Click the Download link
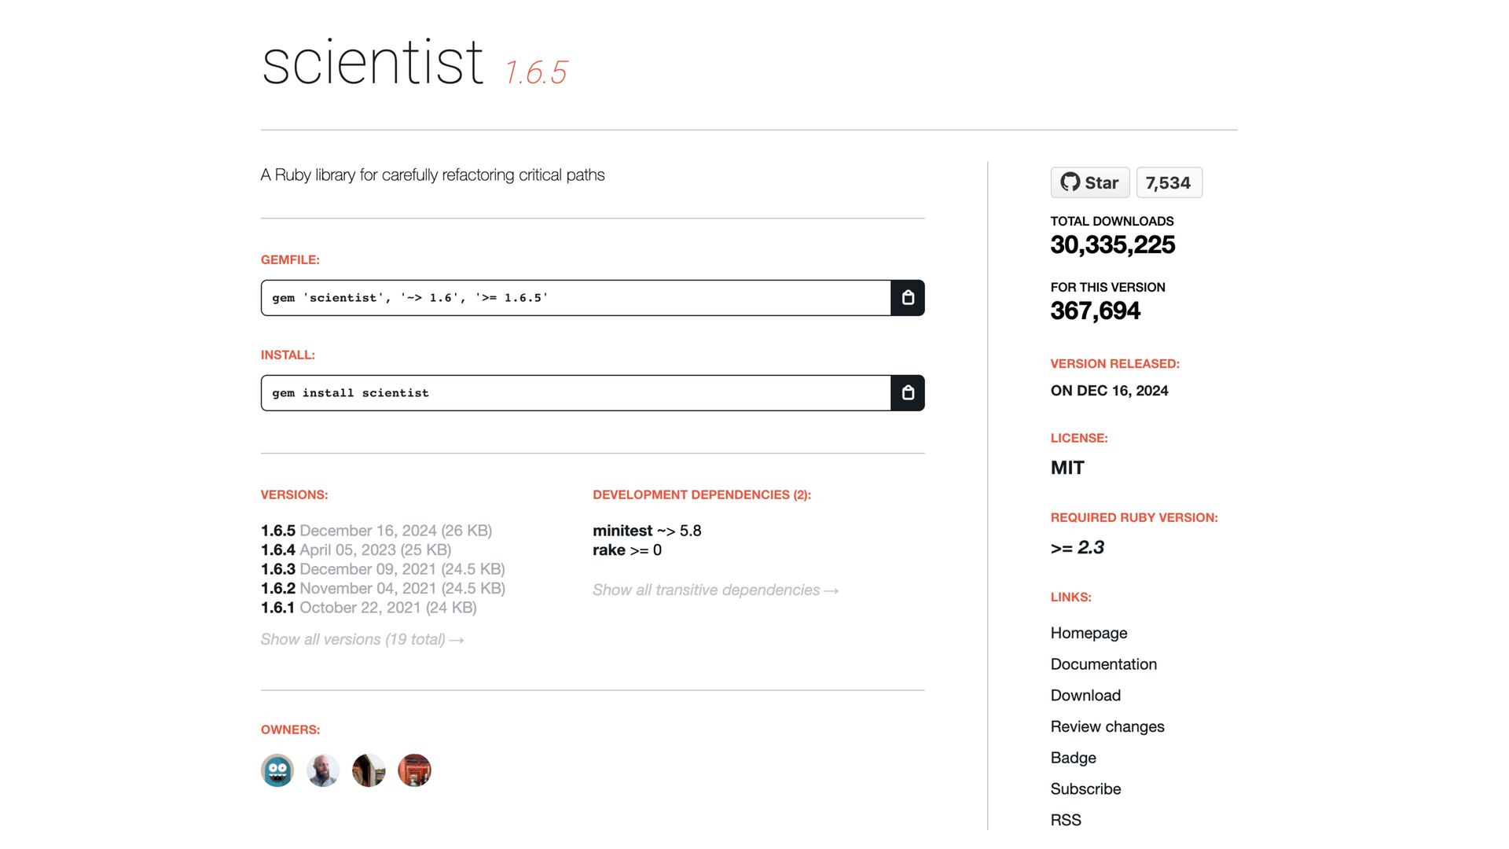Screen dimensions: 1509x849 pos(1085,696)
